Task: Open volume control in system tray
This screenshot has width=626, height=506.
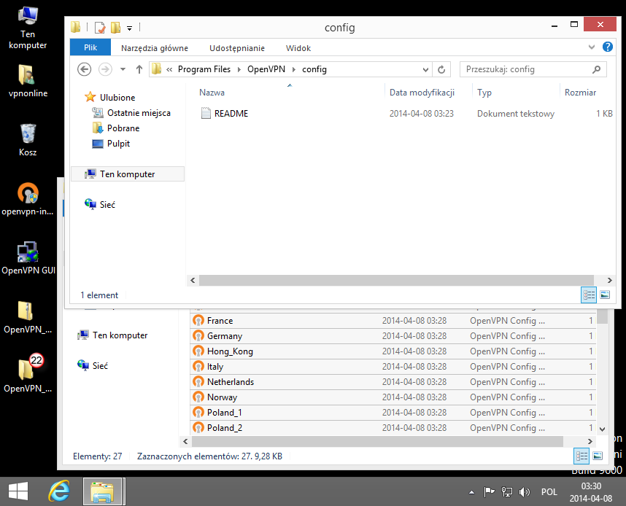Action: tap(524, 492)
